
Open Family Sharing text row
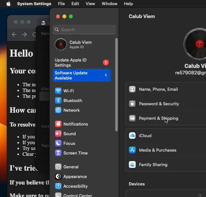click(153, 164)
